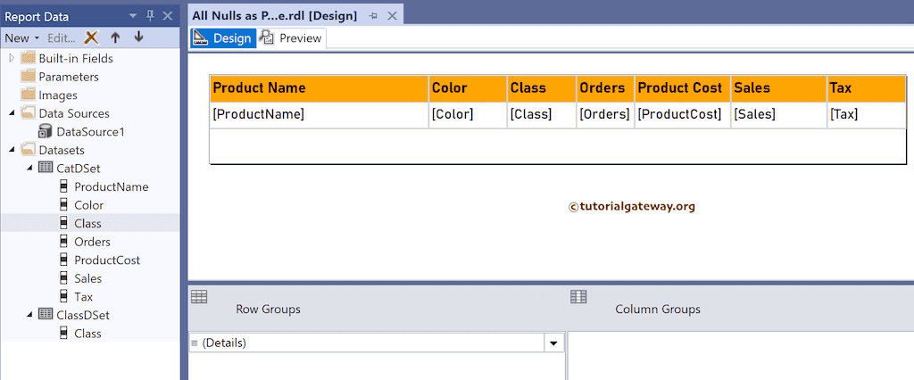
Task: Select the [Tax] data cell
Action: coord(866,115)
